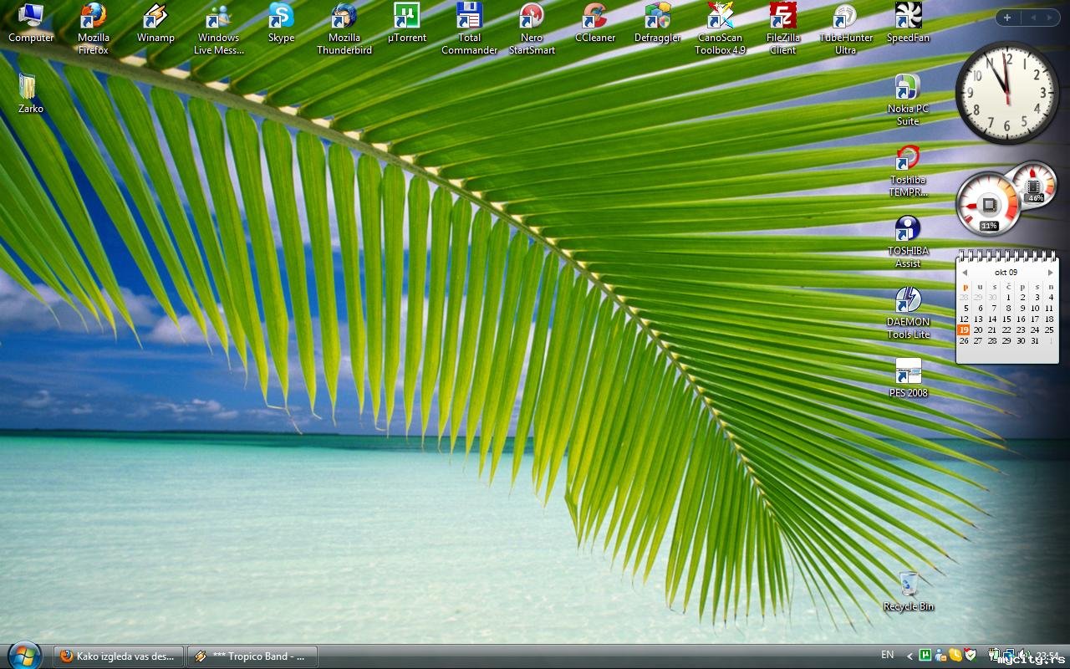1070x669 pixels.
Task: Select the TubeHunter Ultra desktop icon
Action: point(845,28)
